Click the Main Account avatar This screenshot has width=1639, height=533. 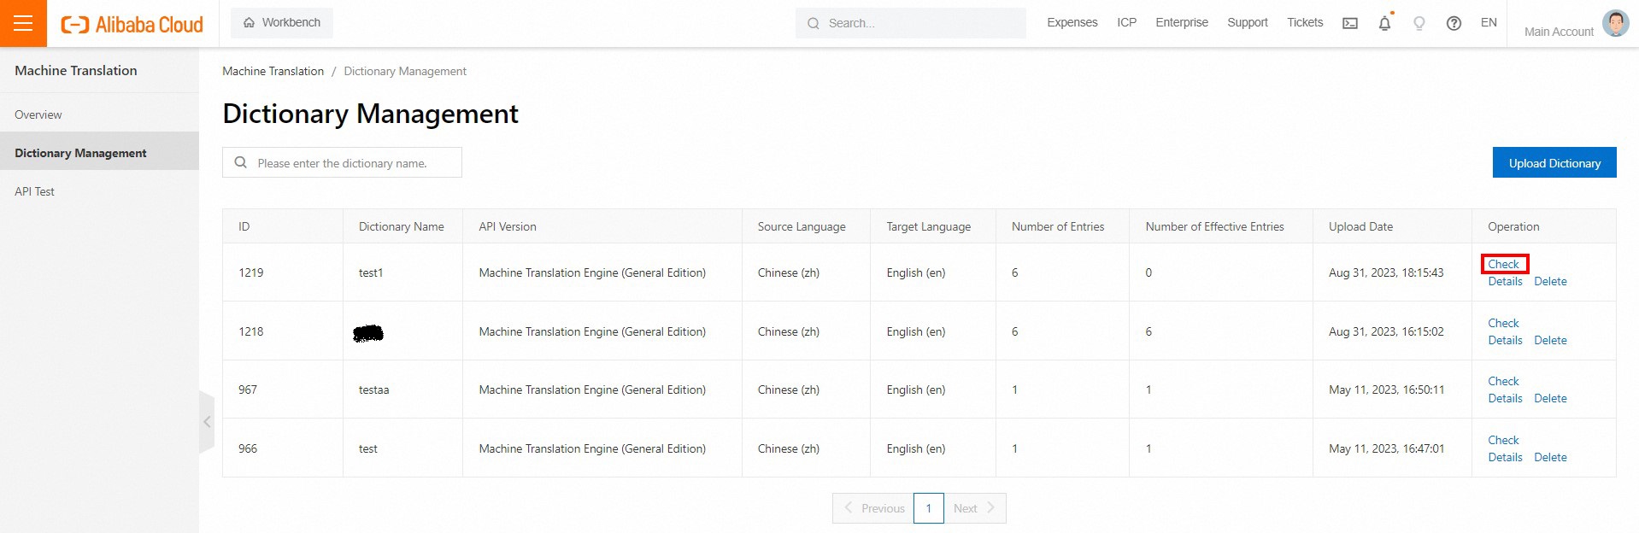point(1615,23)
